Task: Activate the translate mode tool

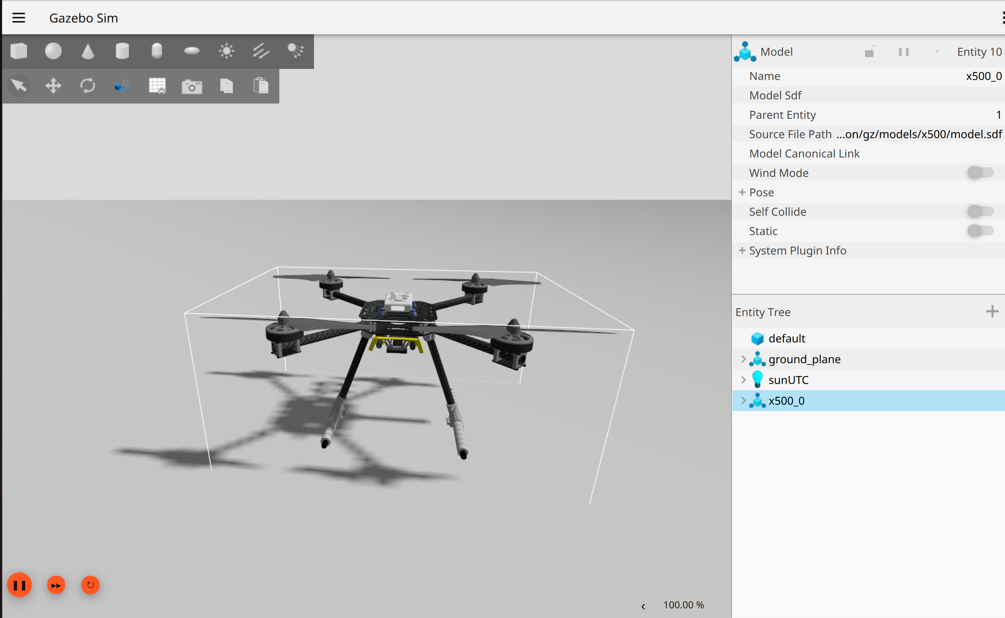Action: (x=53, y=86)
